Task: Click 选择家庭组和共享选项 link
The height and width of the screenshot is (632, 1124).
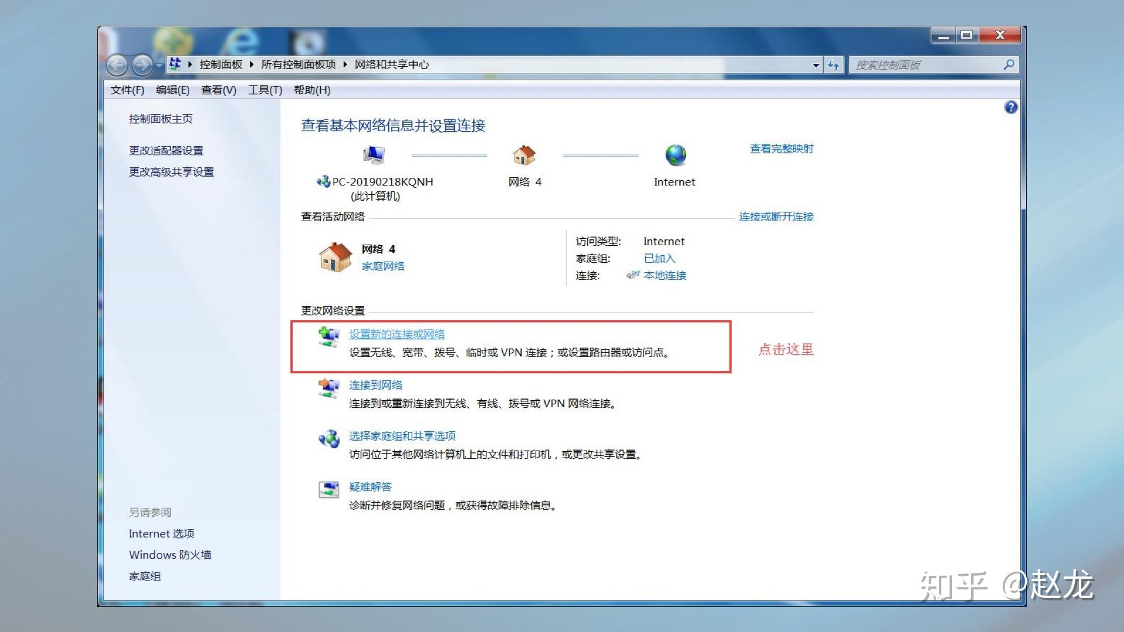Action: tap(402, 436)
